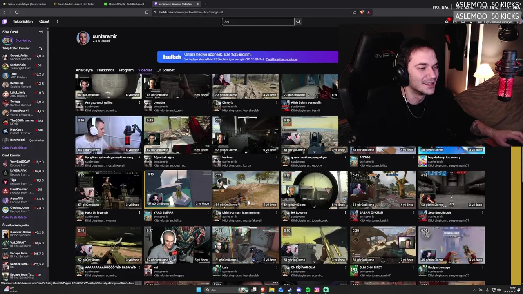
Task: Open options for 'Soundpad laugh' clip
Action: (x=483, y=212)
